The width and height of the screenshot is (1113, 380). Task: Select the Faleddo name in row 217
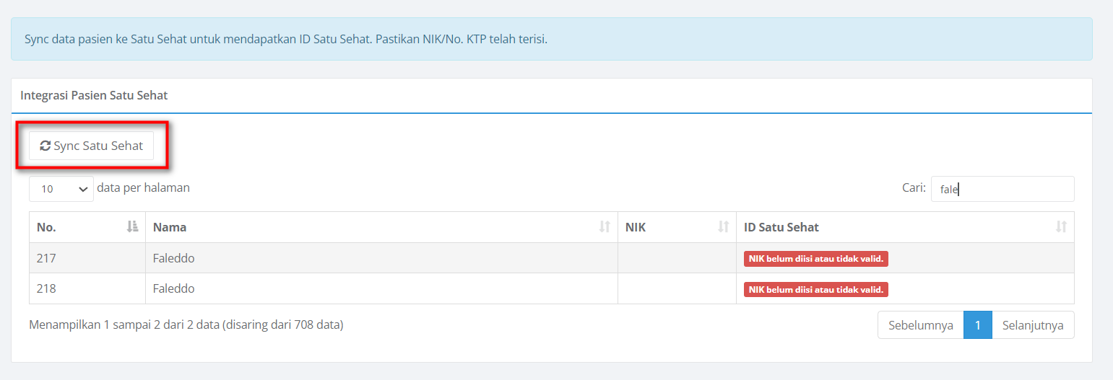point(174,258)
